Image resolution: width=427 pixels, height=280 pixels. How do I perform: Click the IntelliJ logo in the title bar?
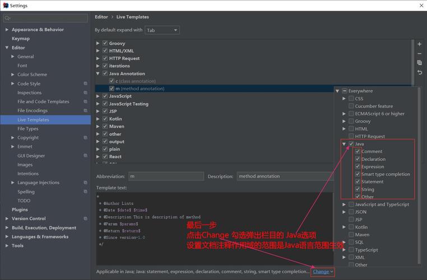[6, 5]
